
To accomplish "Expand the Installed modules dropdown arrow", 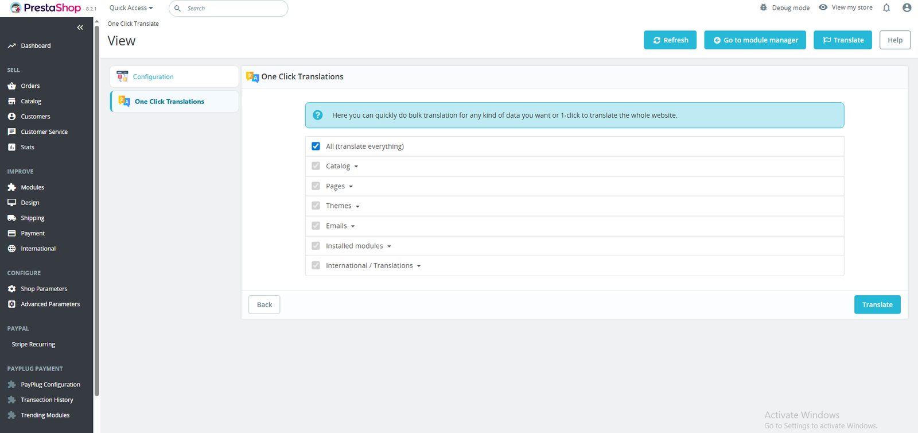I will point(389,246).
